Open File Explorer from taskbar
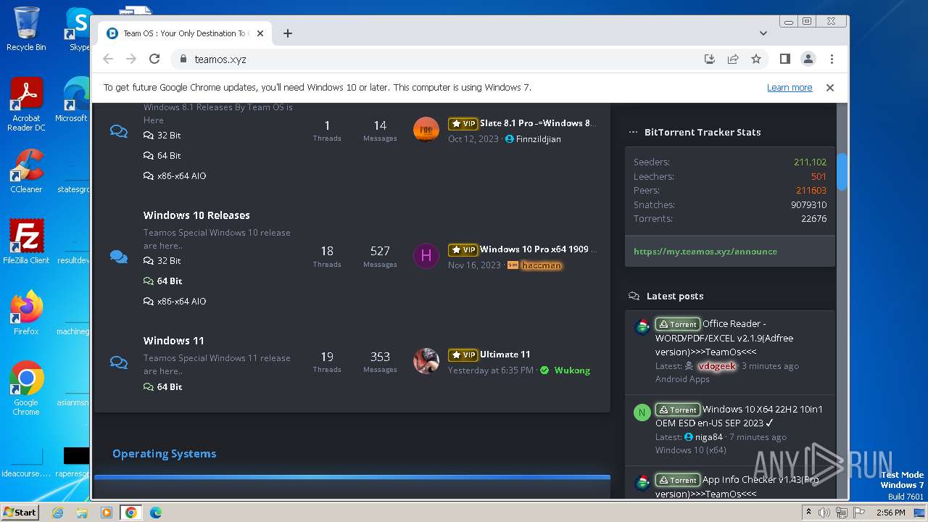Image resolution: width=928 pixels, height=522 pixels. coord(82,513)
